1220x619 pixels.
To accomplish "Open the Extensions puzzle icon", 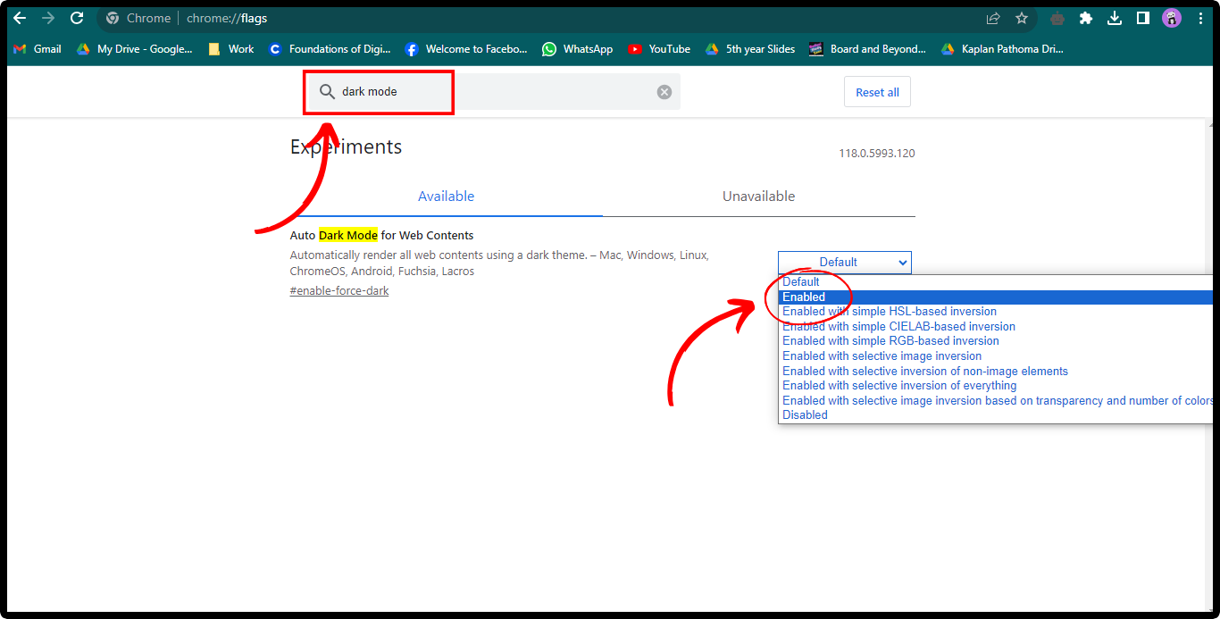I will coord(1086,18).
